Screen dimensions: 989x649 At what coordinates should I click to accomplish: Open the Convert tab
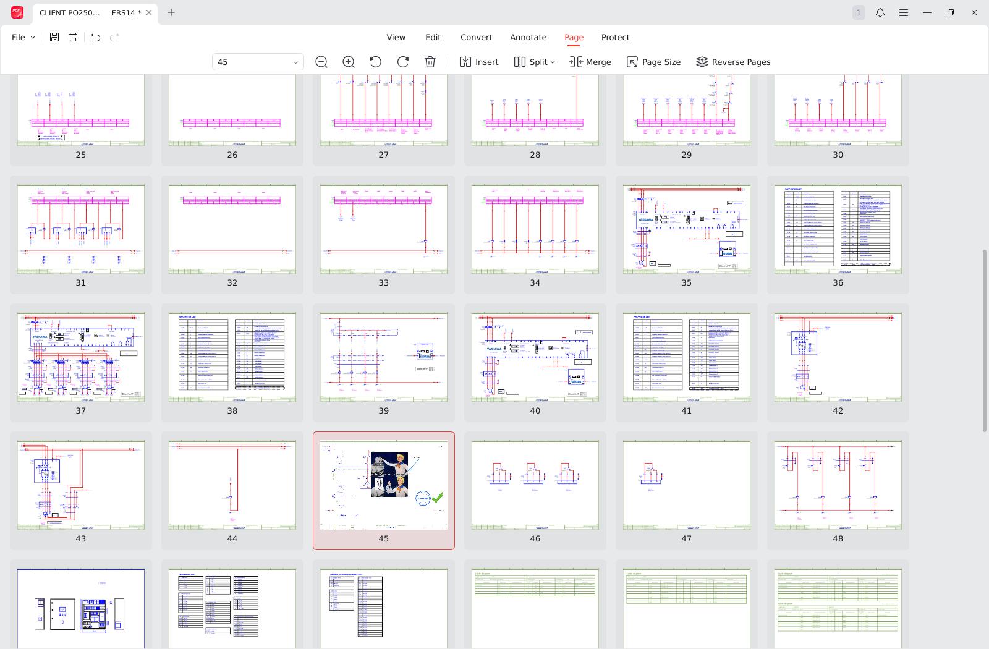tap(476, 37)
